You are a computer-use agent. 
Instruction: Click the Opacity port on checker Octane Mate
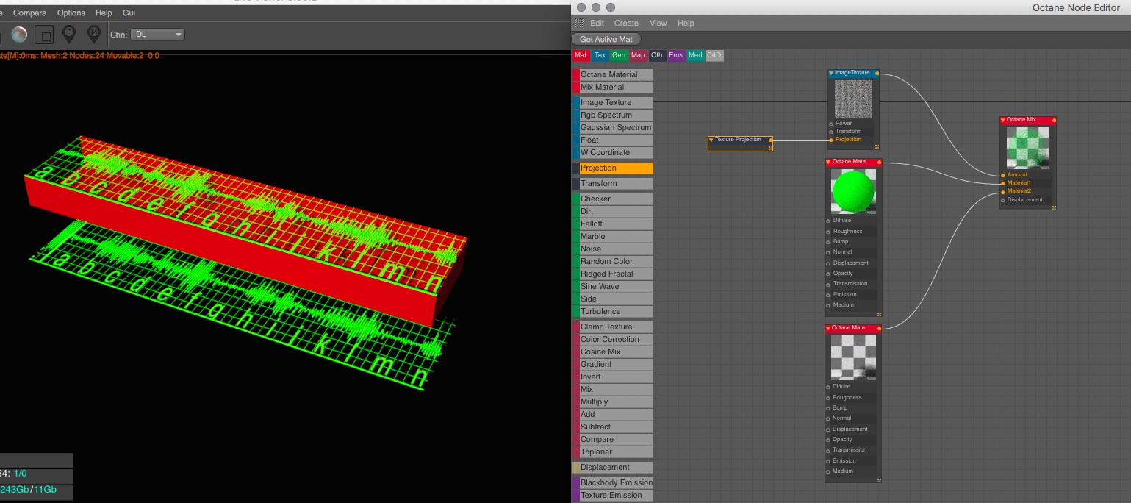(x=828, y=440)
